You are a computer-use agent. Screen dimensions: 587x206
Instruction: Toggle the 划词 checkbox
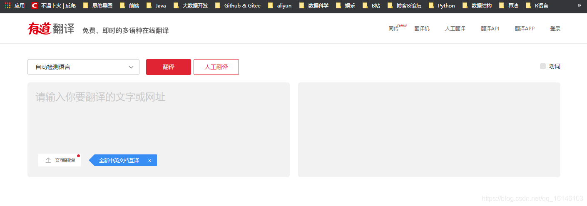tap(543, 66)
